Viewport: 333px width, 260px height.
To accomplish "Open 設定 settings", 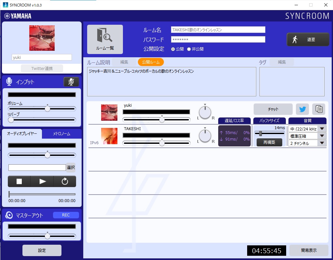I will [42, 251].
